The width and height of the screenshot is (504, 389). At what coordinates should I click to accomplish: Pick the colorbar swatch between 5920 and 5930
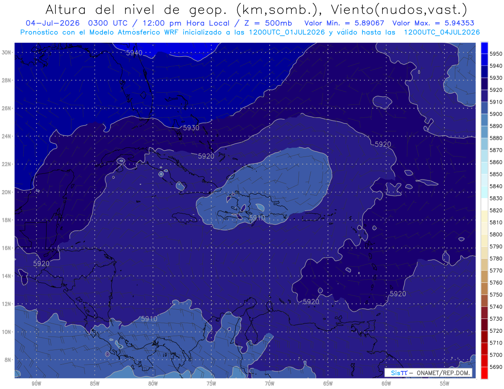click(x=484, y=84)
